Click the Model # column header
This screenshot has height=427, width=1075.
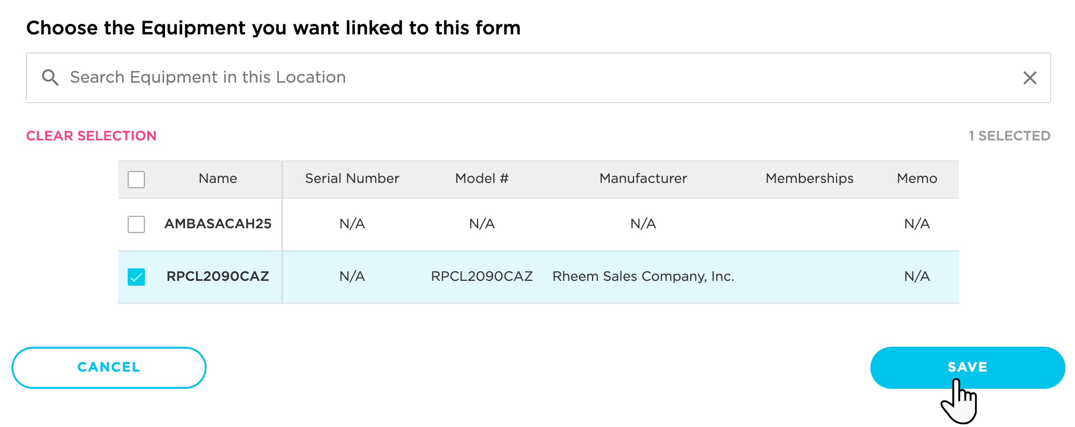pos(482,179)
